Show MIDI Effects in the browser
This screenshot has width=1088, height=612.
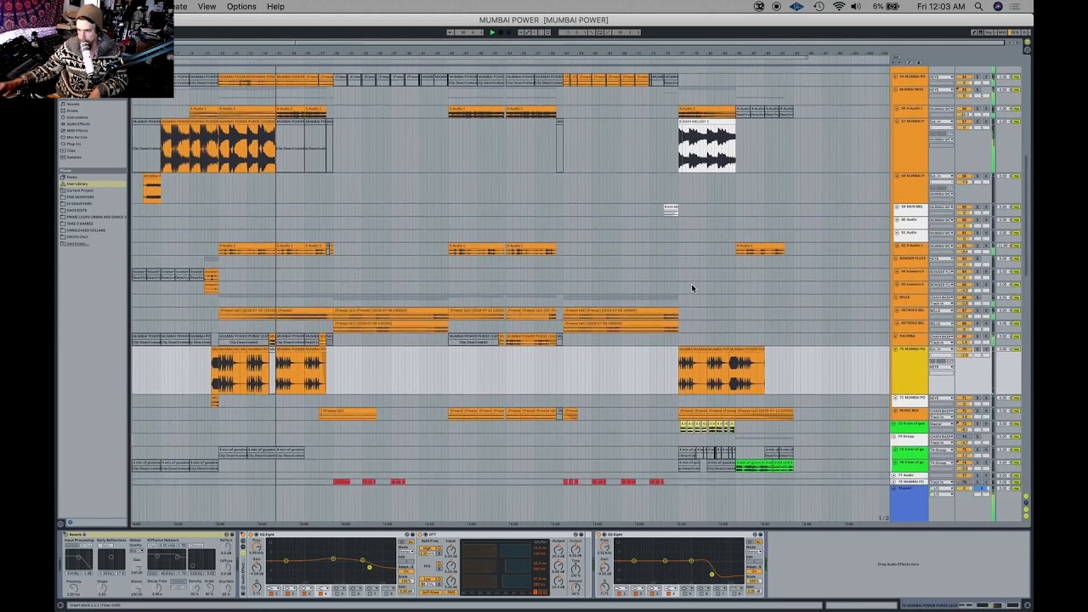(77, 131)
